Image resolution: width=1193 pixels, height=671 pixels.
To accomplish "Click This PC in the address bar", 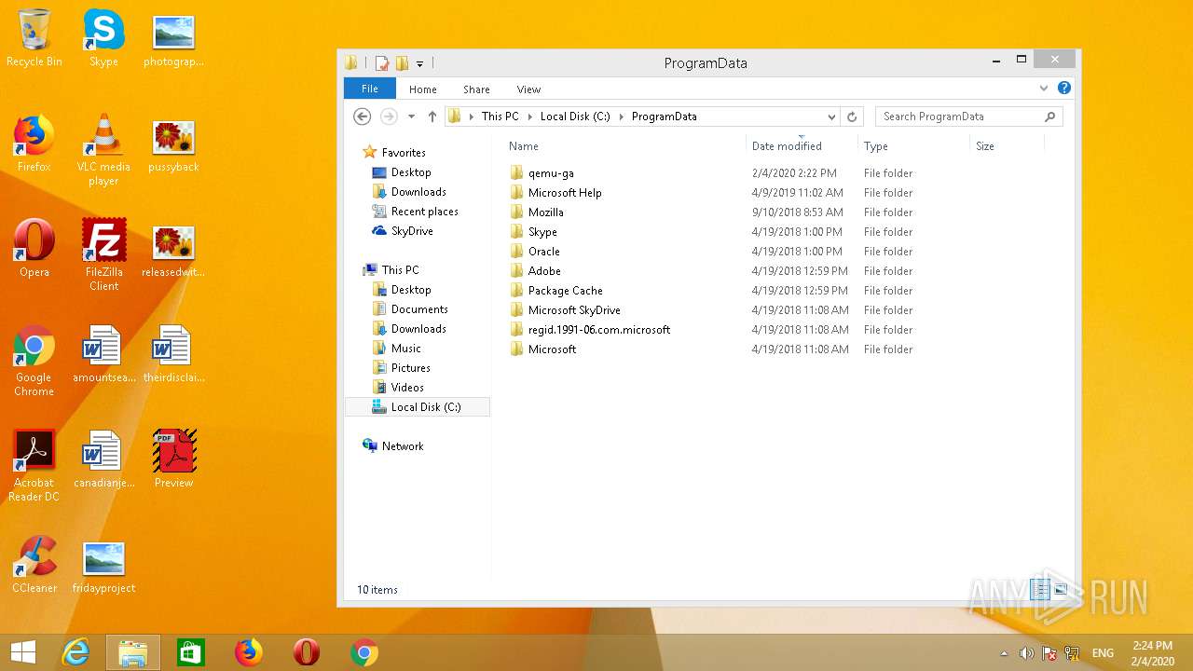I will 500,116.
